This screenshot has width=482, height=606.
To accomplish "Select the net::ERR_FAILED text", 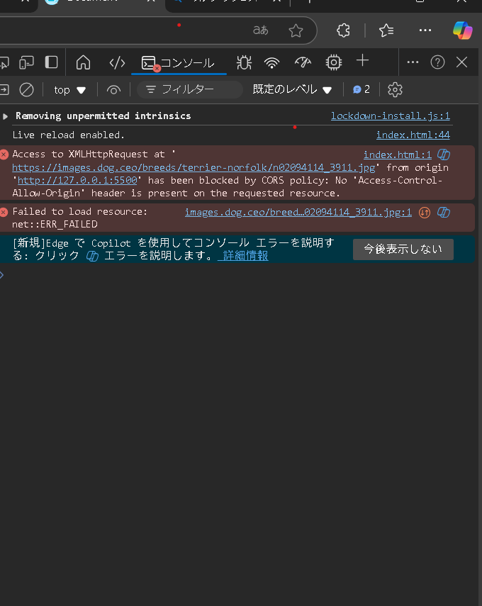I will pos(55,224).
